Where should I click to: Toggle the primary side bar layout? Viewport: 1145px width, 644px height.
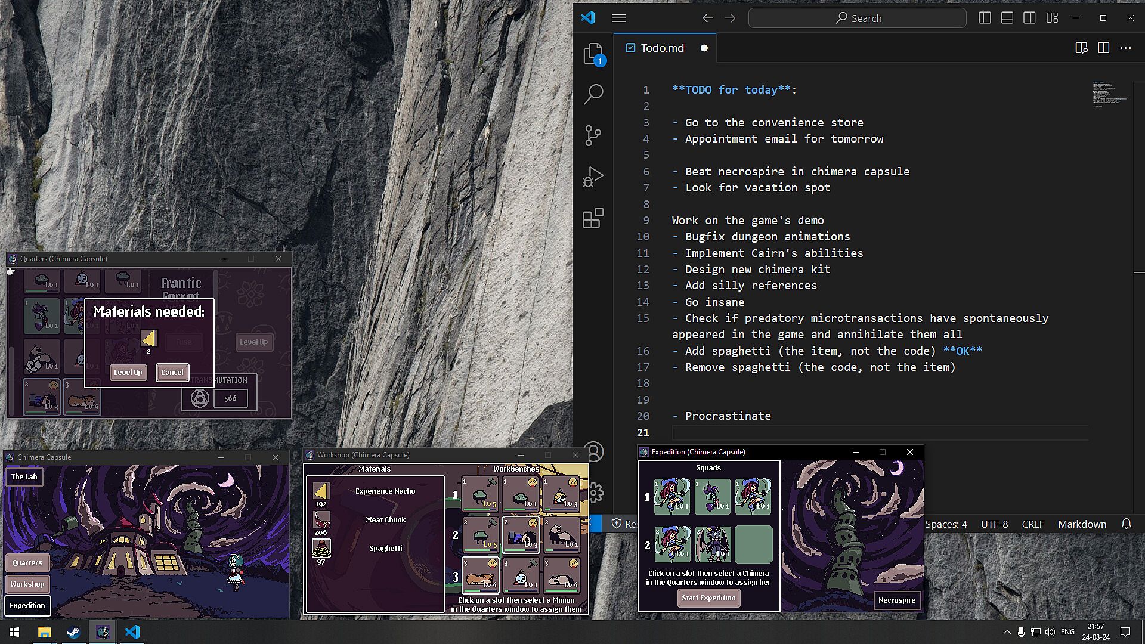point(985,18)
